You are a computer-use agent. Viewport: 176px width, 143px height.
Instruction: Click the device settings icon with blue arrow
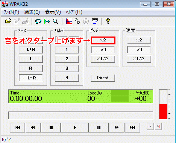[95, 21]
